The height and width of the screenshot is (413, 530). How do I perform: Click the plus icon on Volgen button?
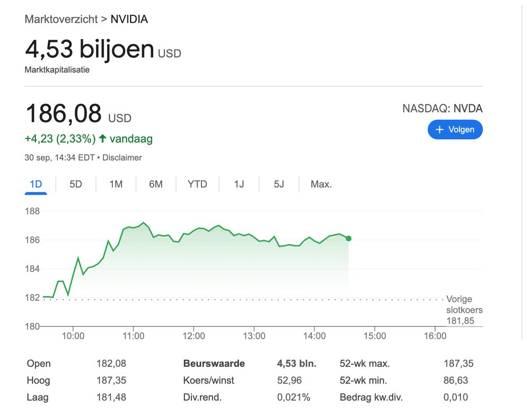tap(439, 130)
